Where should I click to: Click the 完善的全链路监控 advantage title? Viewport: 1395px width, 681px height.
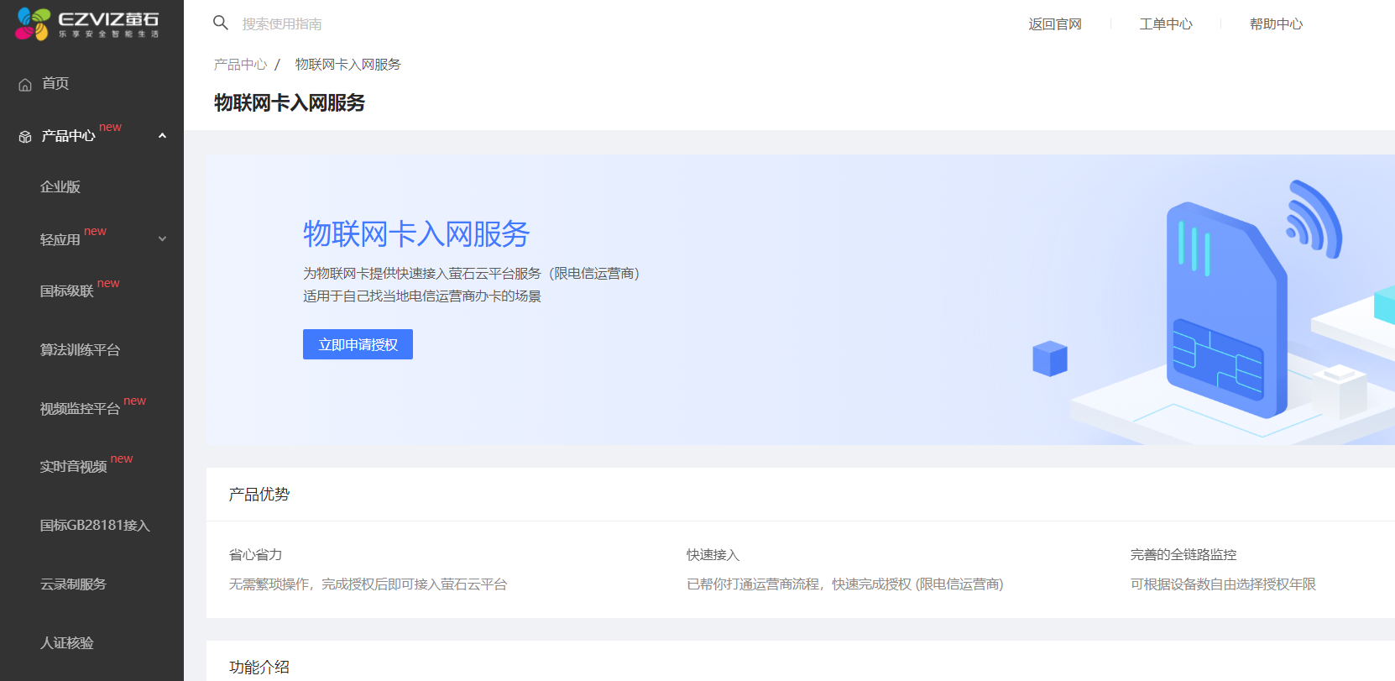click(1183, 555)
